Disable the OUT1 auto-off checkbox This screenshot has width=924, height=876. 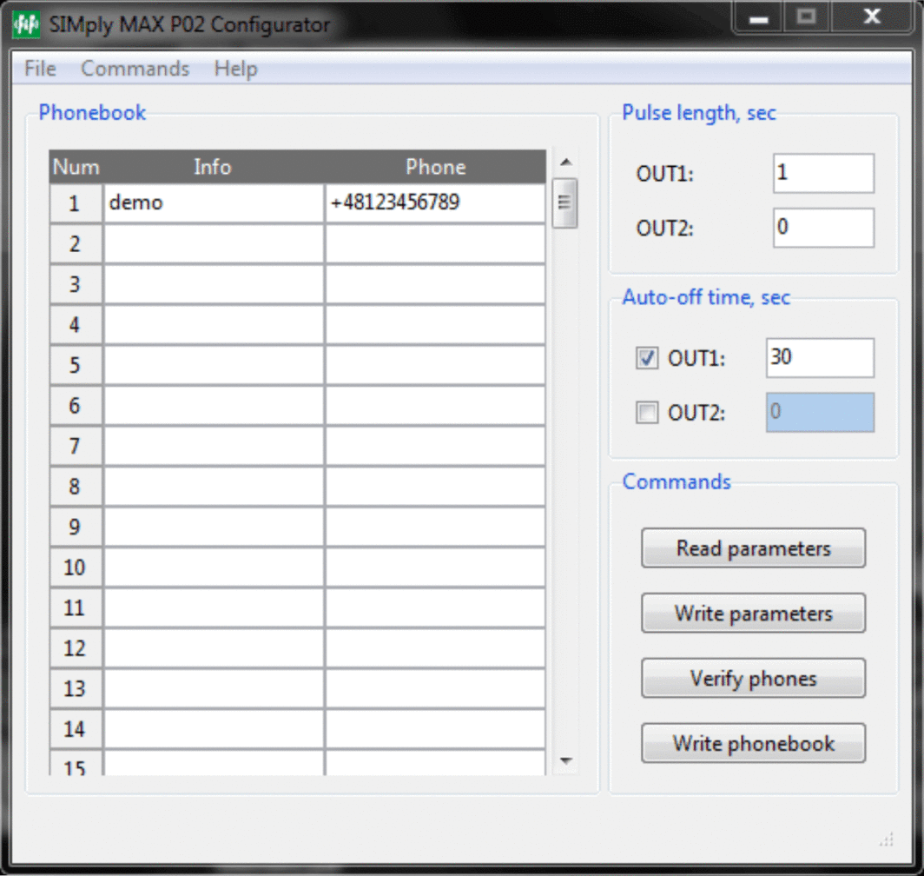(x=647, y=358)
